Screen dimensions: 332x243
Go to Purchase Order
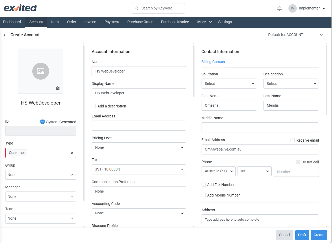click(x=140, y=22)
